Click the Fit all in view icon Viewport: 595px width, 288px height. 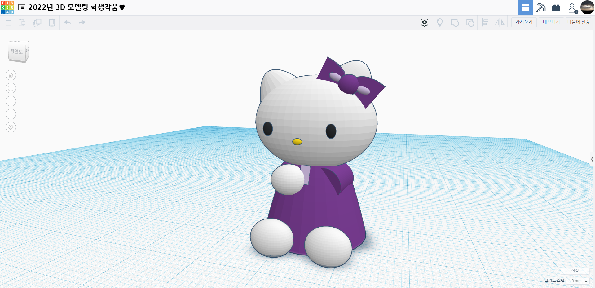pyautogui.click(x=11, y=88)
